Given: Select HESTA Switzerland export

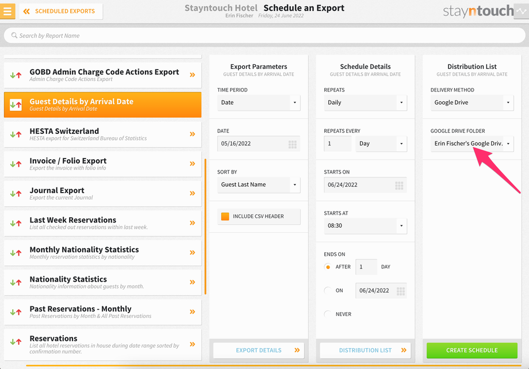Looking at the screenshot, I should click(x=102, y=134).
